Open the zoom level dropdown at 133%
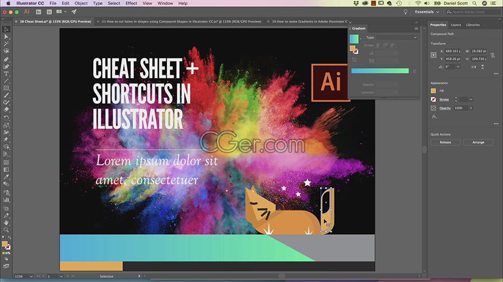The image size is (503, 282). (31, 276)
